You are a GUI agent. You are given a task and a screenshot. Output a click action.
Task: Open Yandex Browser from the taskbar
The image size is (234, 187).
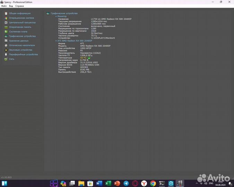click(144, 183)
